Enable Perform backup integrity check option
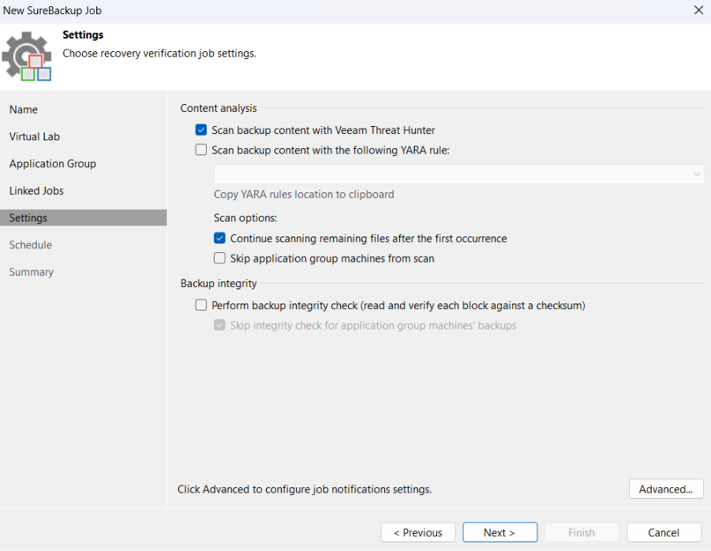 point(201,305)
